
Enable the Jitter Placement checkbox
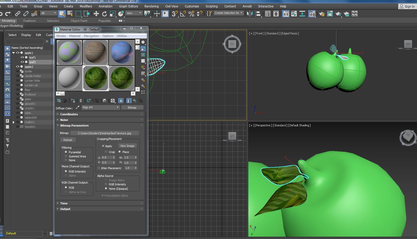pyautogui.click(x=99, y=168)
